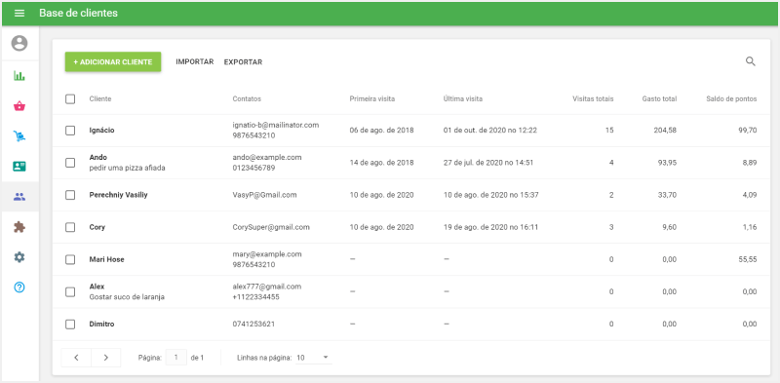This screenshot has width=780, height=383.
Task: Click first visit '06 de ago. de 2018'
Action: [x=381, y=131]
